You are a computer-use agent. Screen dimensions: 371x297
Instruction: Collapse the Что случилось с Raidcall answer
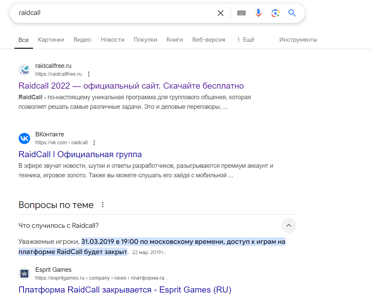click(288, 225)
